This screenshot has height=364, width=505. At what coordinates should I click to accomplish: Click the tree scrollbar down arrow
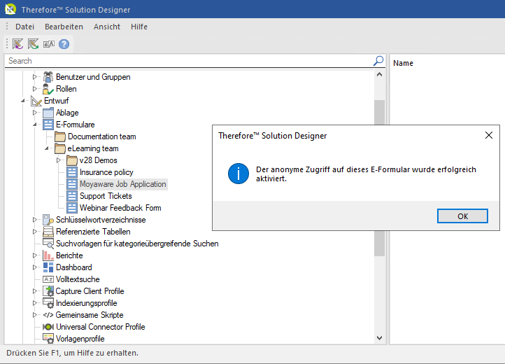pyautogui.click(x=379, y=338)
